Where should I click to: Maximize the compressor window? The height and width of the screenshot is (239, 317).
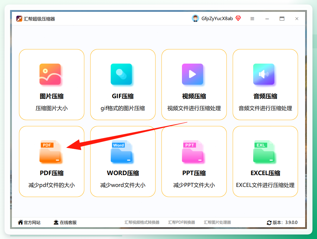(282, 19)
